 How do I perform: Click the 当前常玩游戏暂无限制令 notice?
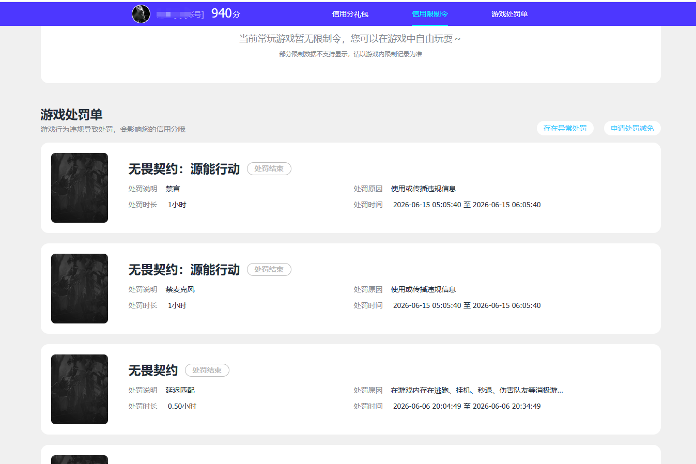(350, 38)
